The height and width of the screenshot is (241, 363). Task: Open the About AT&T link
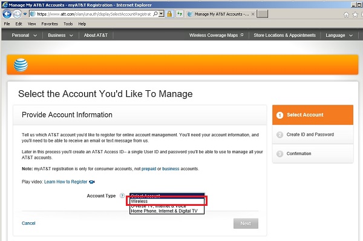click(x=96, y=35)
